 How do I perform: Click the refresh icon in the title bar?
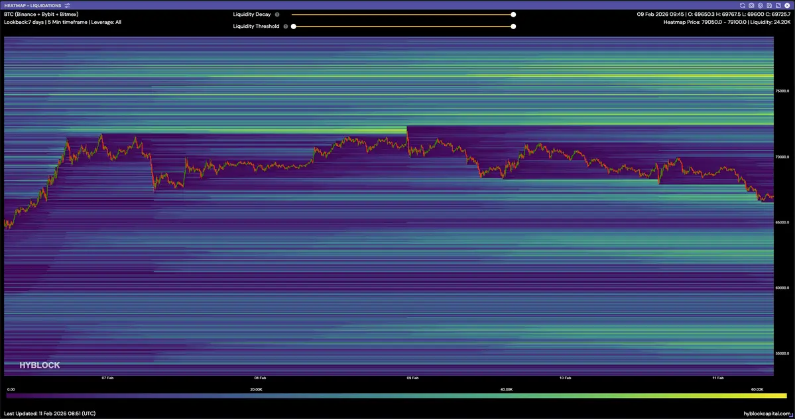[743, 5]
